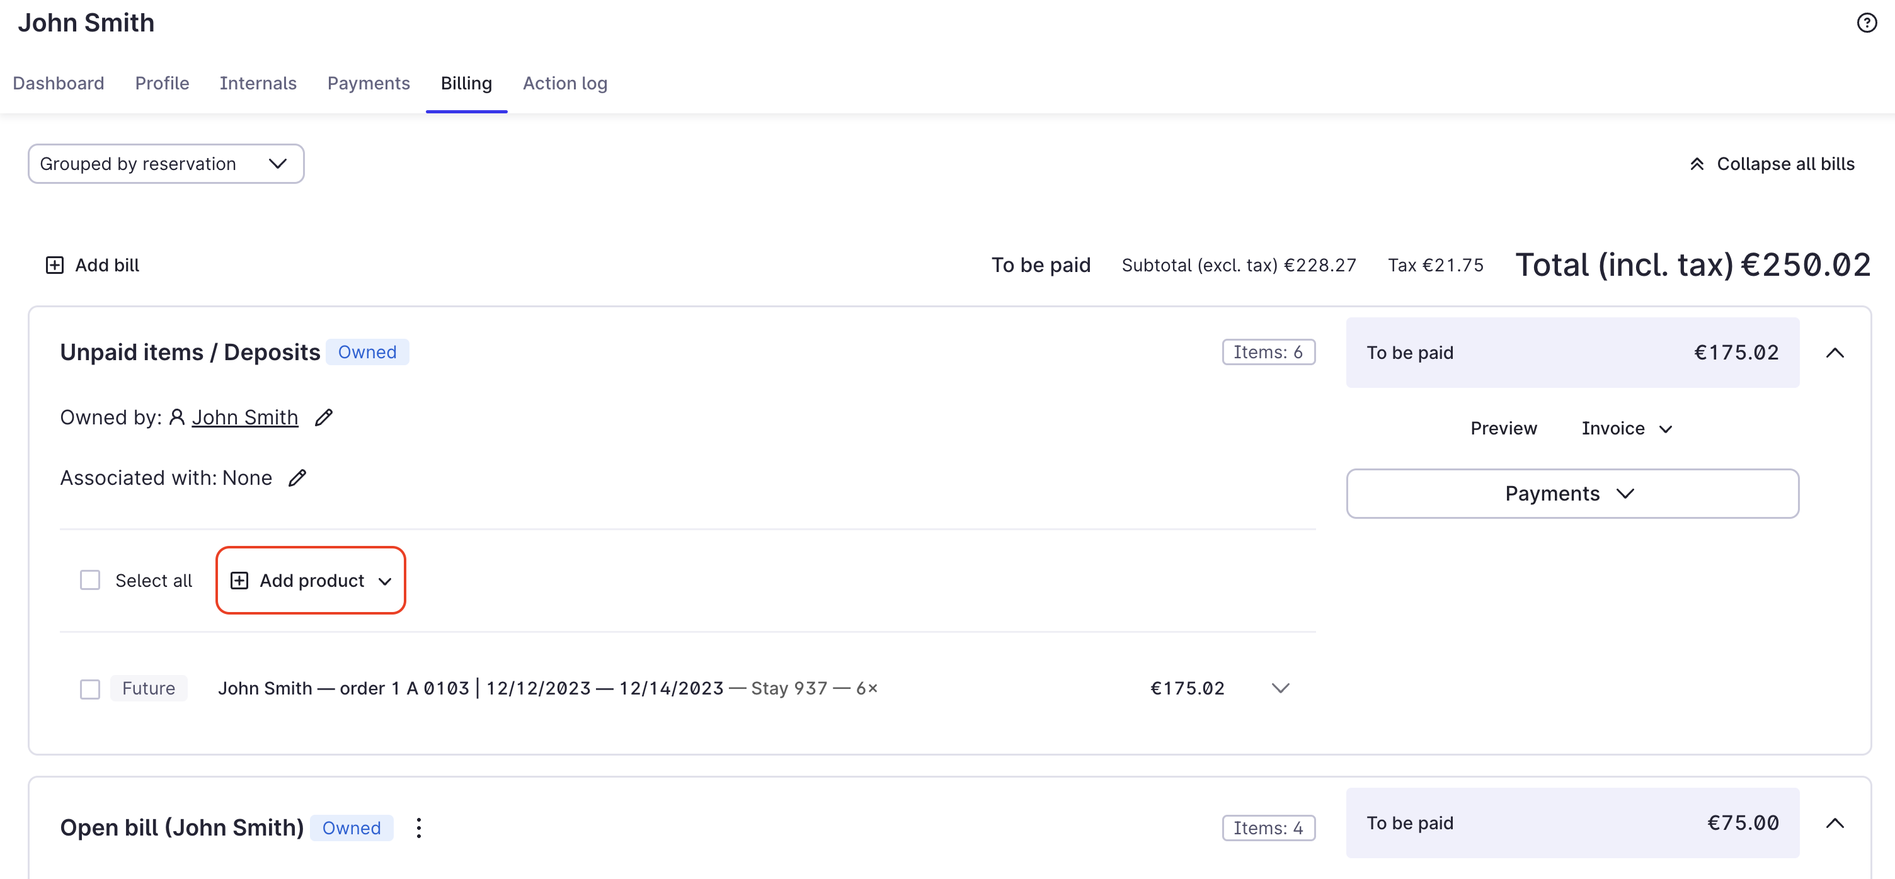The width and height of the screenshot is (1895, 879).
Task: Expand the €175.02 order row chevron
Action: pos(1280,688)
